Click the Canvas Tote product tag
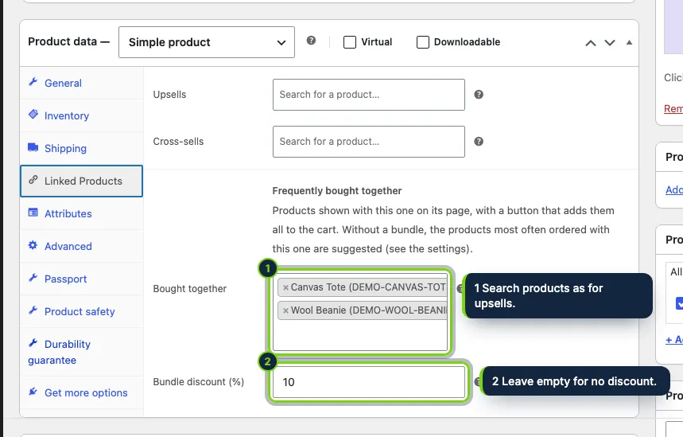Screen dimensions: 683x437 click(x=363, y=287)
